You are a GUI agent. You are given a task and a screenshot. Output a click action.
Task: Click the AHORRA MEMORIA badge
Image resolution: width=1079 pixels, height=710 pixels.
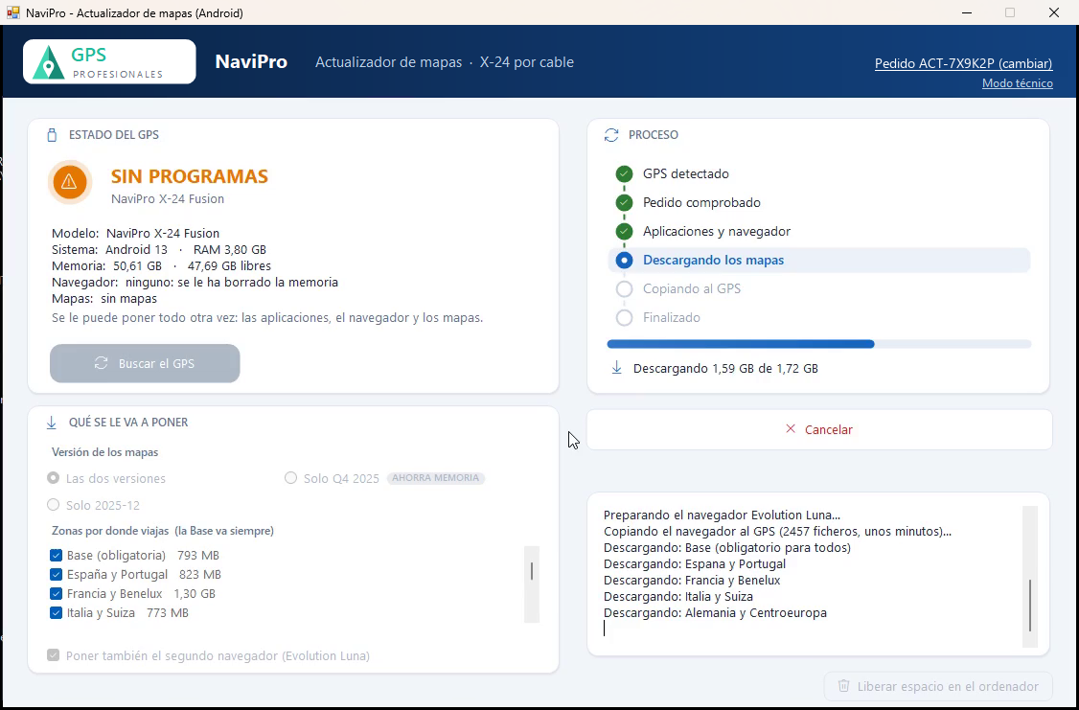click(436, 478)
